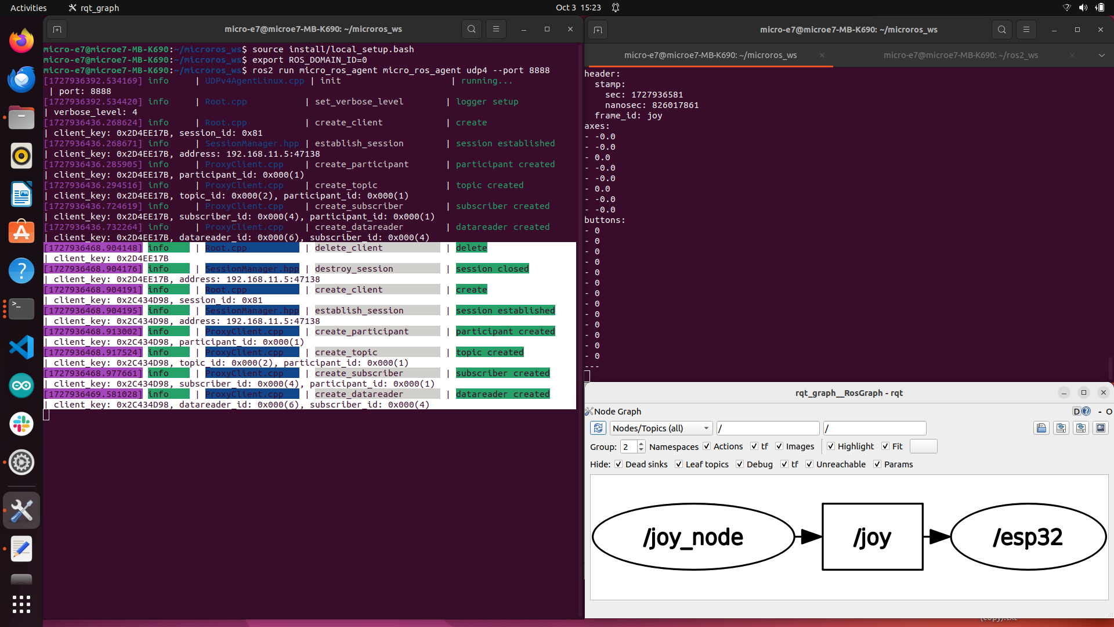Open Rhythmbox from the dock
The image size is (1114, 627).
tap(21, 156)
